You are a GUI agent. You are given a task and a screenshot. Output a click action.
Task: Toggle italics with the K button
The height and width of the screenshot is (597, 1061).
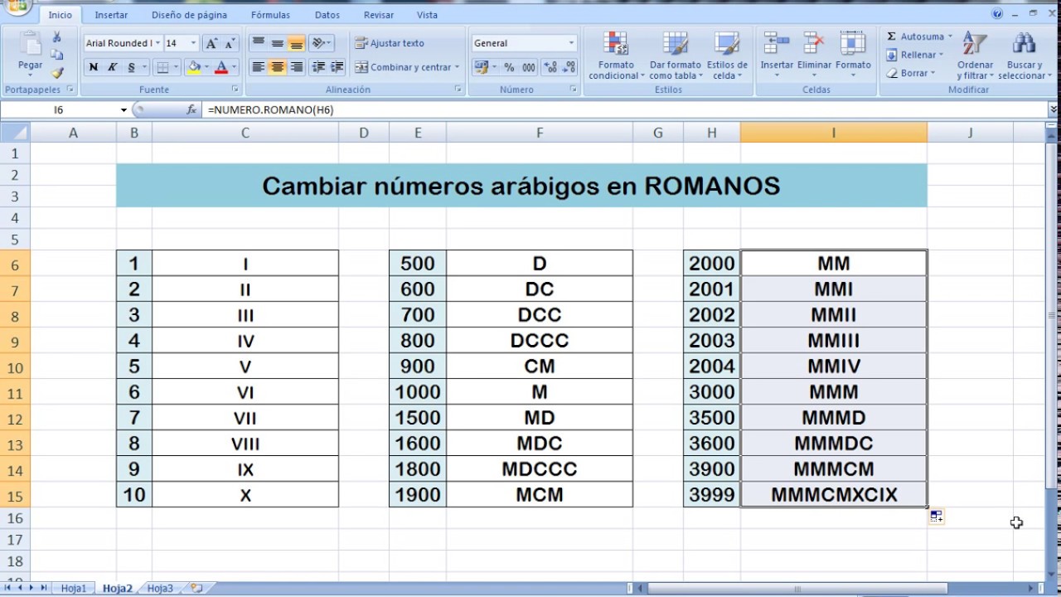pos(111,67)
